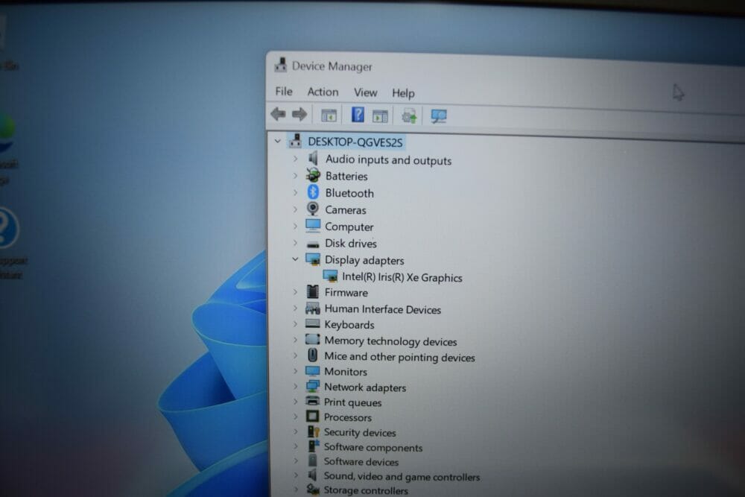Expand the Audio inputs and outputs node
This screenshot has width=745, height=497.
(295, 158)
